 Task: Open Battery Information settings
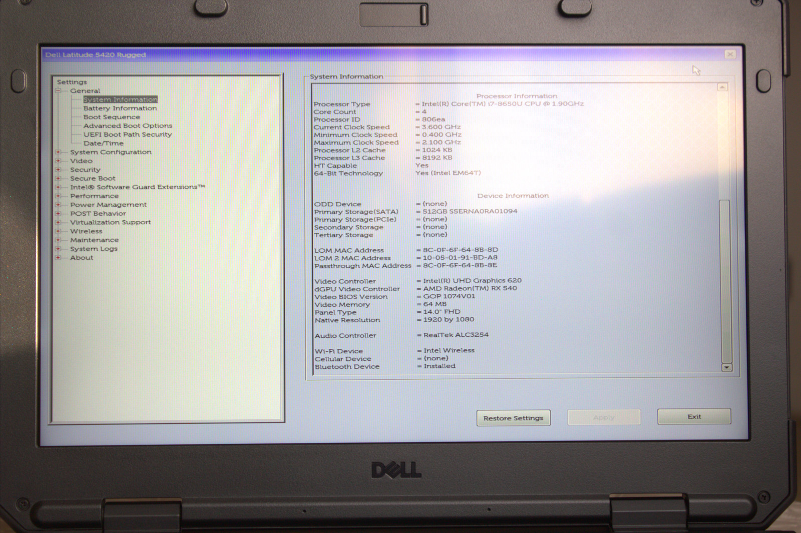(120, 108)
